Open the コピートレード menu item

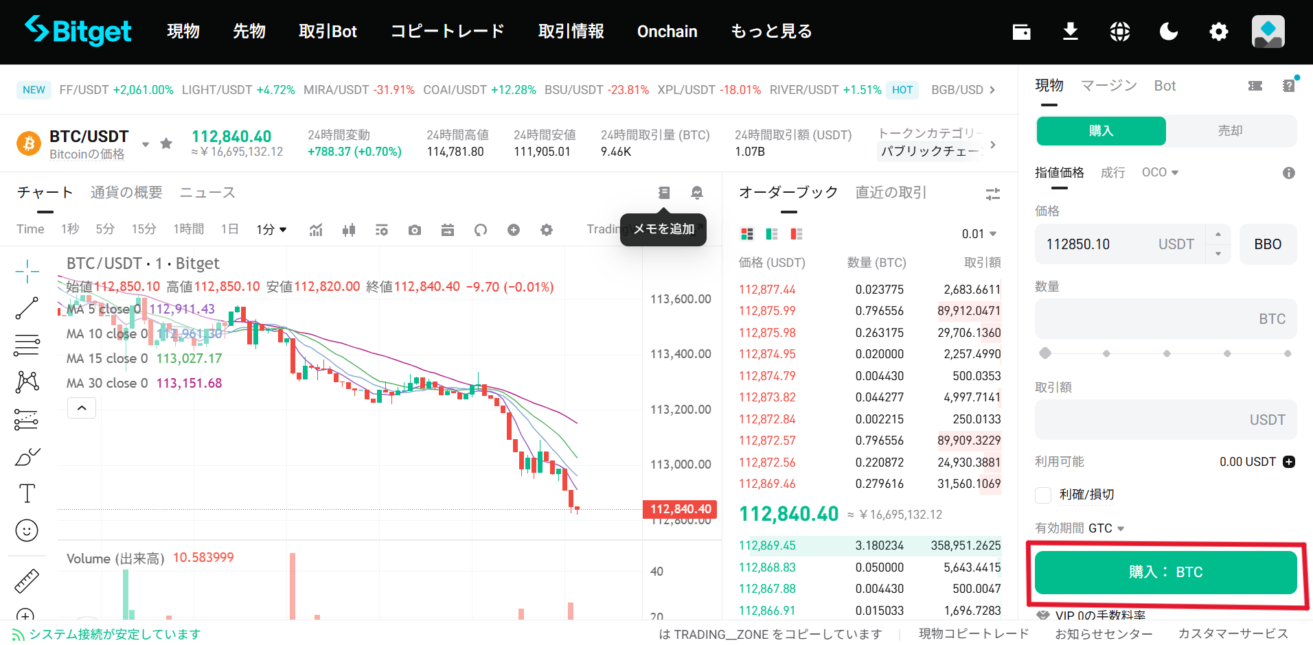446,31
